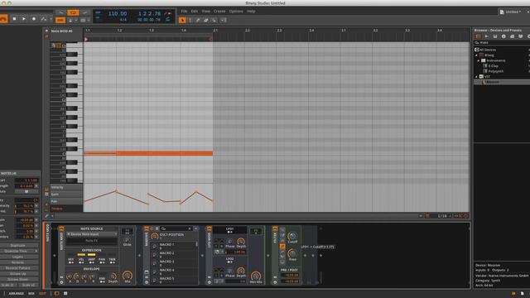Click the tempo field 110.00
The height and width of the screenshot is (298, 530).
tap(118, 14)
